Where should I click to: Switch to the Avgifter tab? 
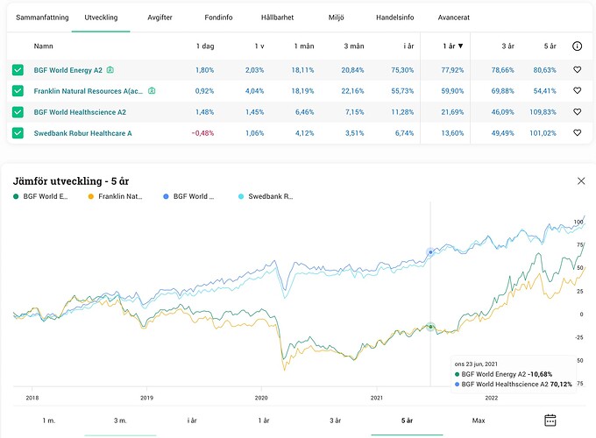pyautogui.click(x=160, y=18)
